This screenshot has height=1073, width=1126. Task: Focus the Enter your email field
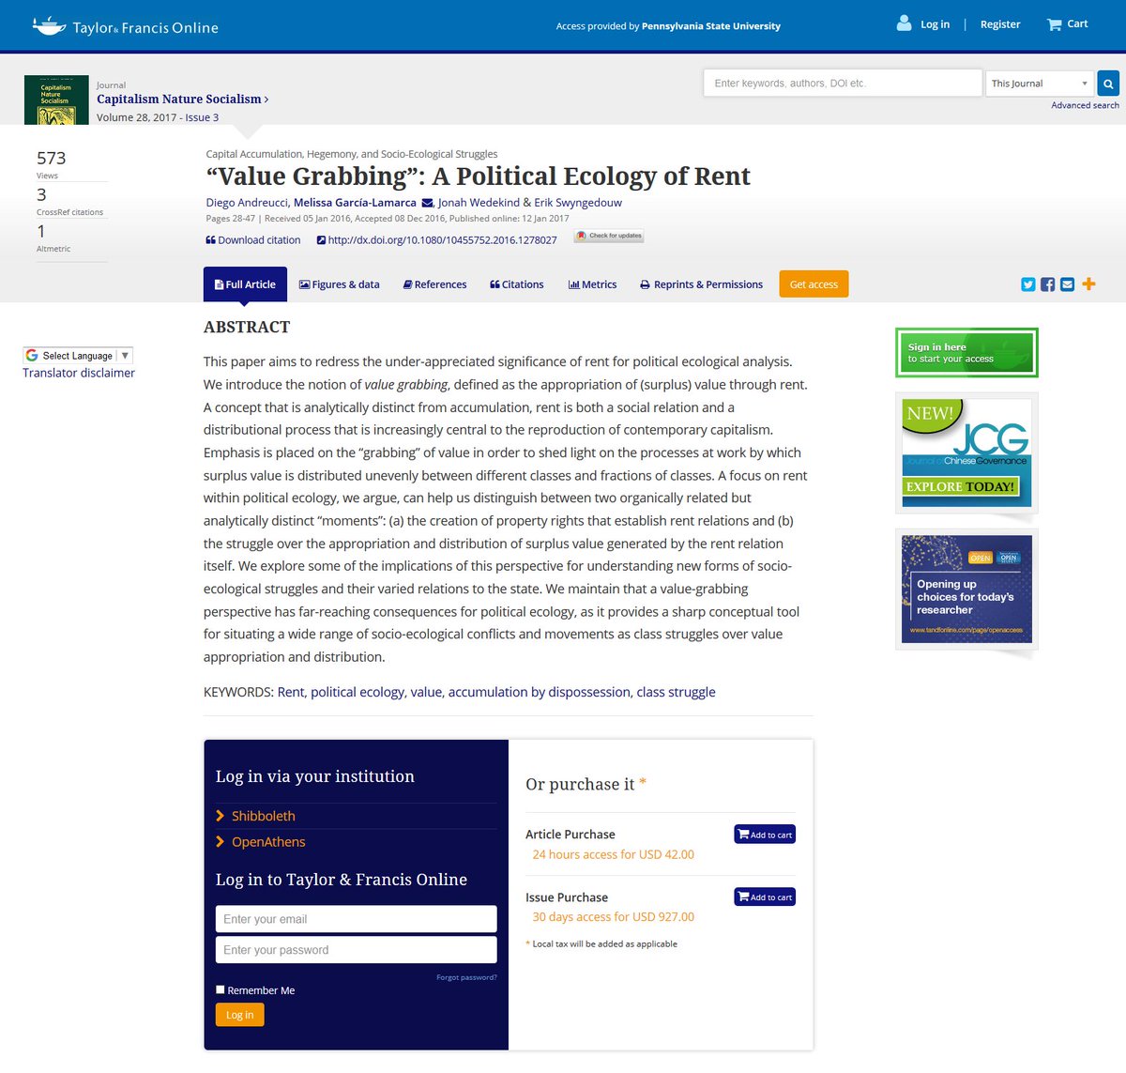357,919
